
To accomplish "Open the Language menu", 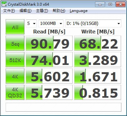I will pos(79,11).
